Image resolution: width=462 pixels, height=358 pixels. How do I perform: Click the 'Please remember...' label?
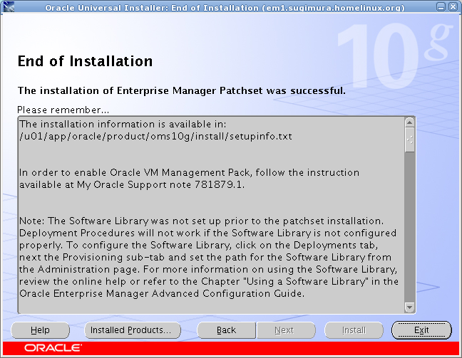(63, 110)
